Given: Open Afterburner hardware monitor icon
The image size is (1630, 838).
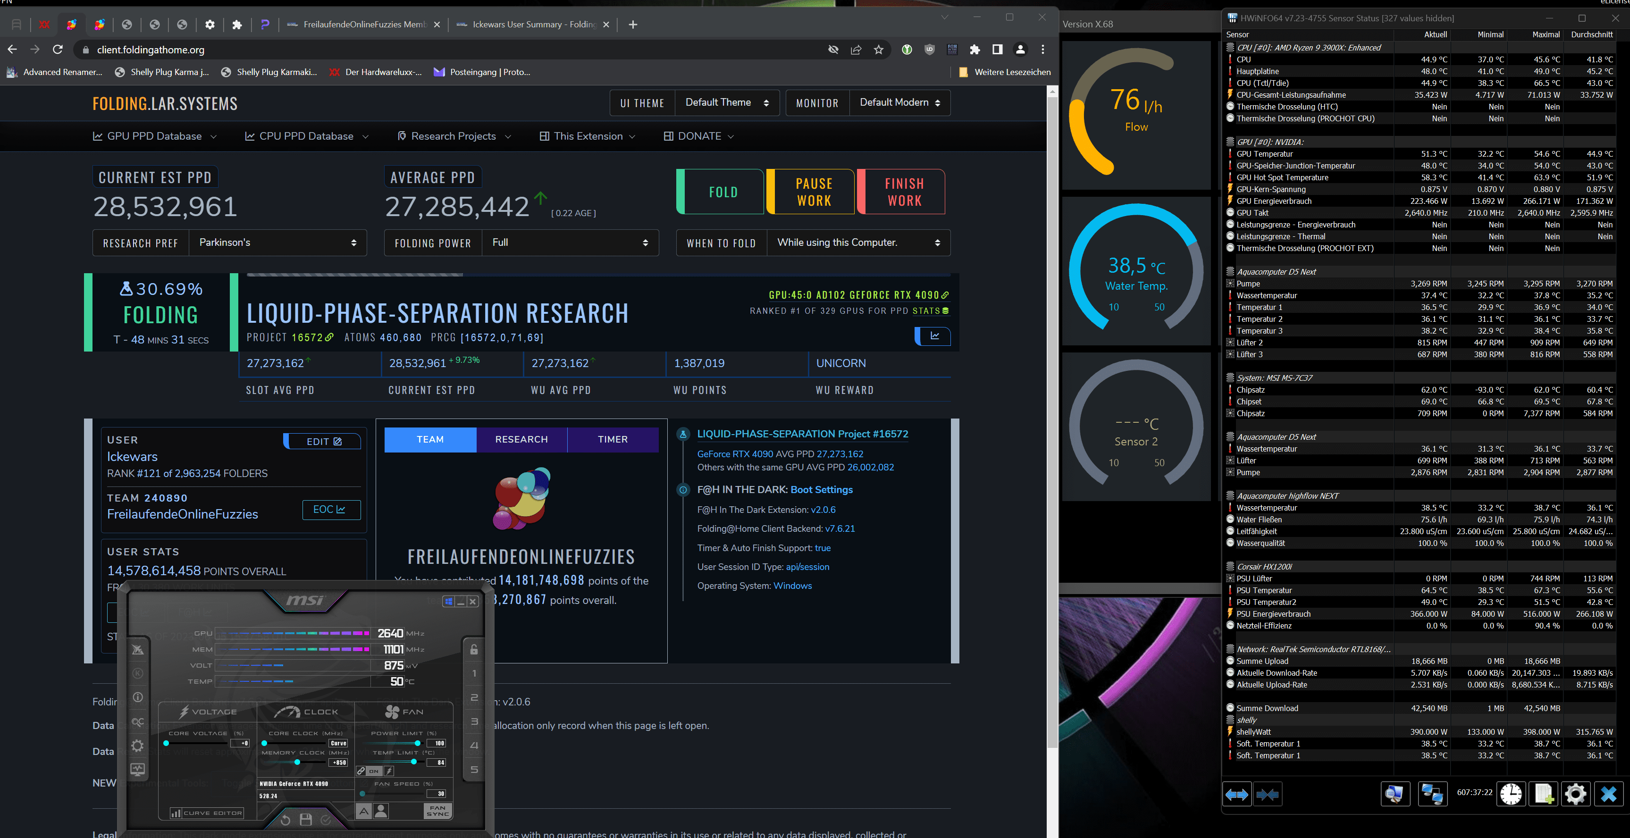Looking at the screenshot, I should point(138,770).
